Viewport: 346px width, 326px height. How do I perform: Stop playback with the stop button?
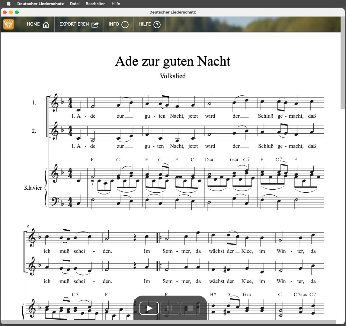pos(190,308)
